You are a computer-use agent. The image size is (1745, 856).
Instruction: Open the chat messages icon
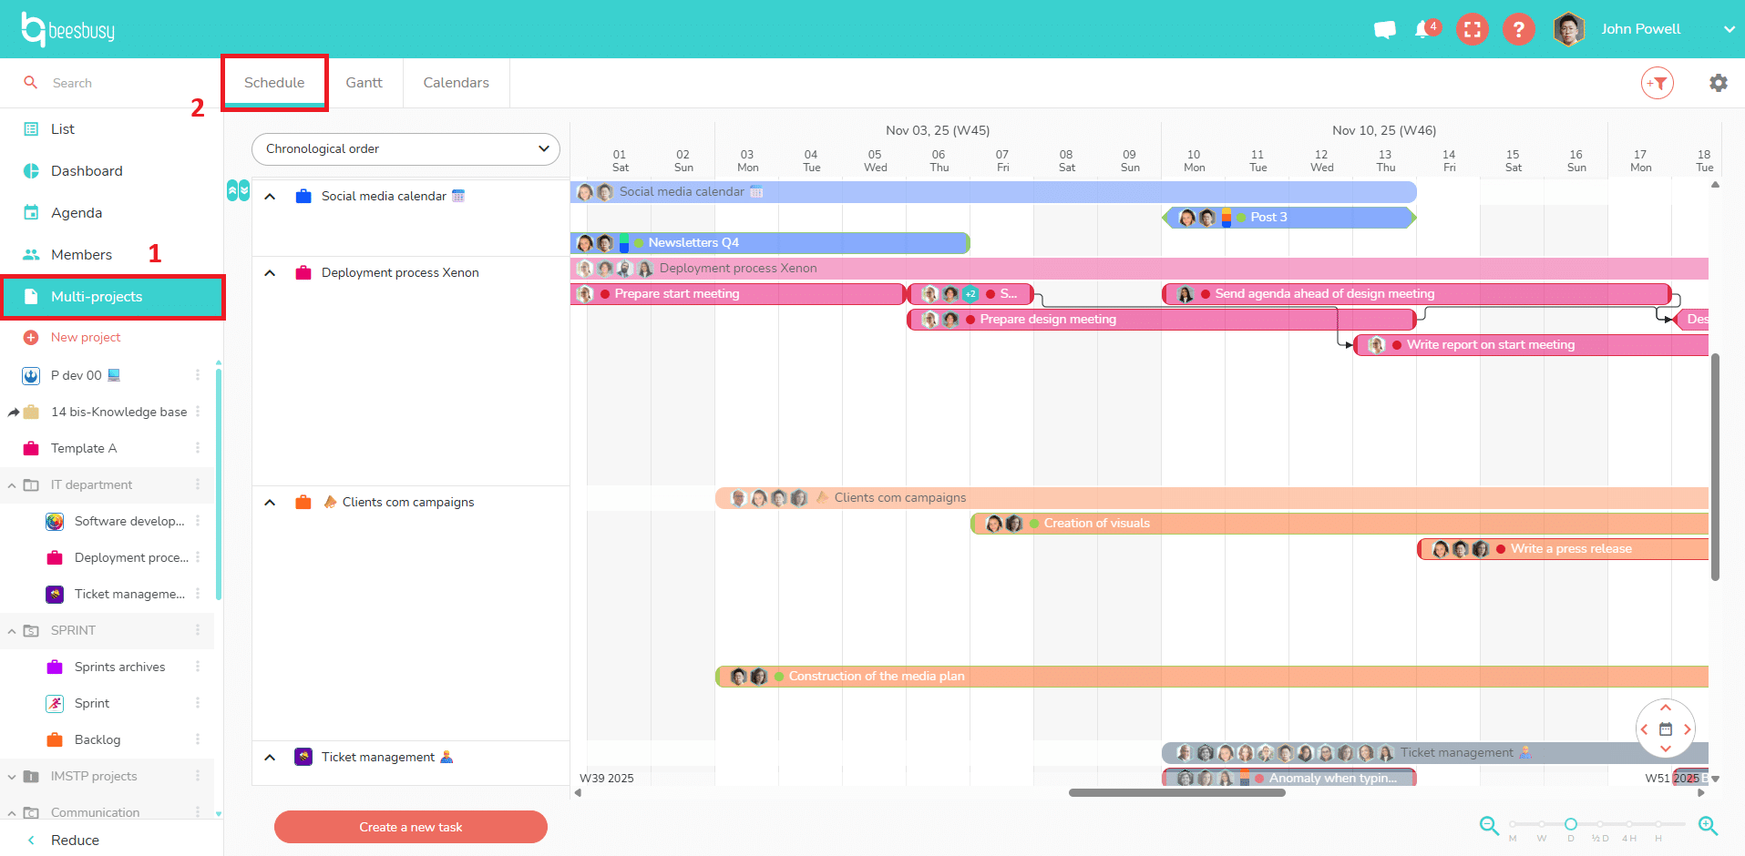coord(1384,29)
